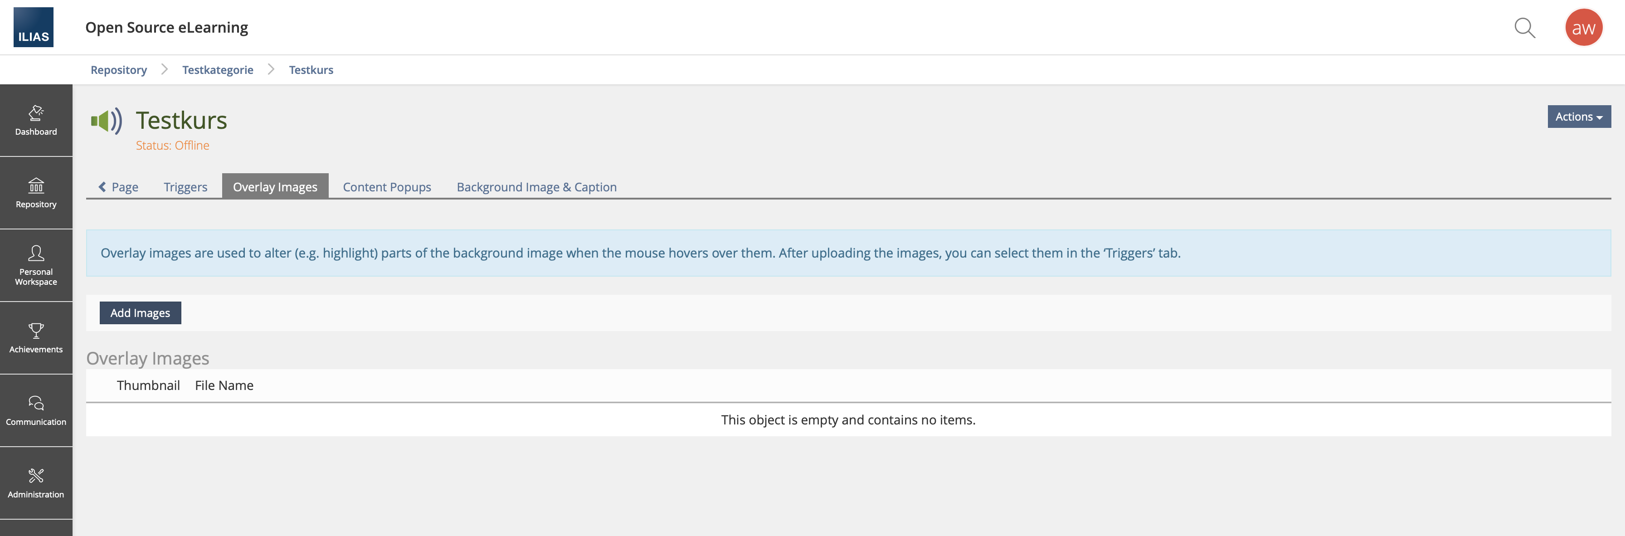Open Background Image & Caption tab

coord(536,187)
